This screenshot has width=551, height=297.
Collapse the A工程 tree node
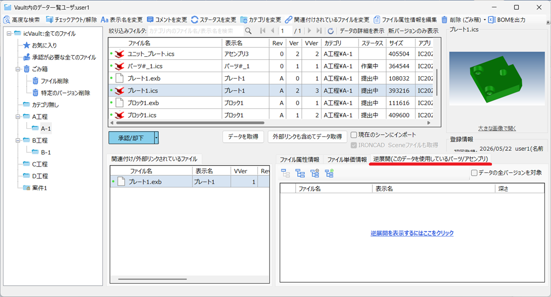click(x=18, y=117)
